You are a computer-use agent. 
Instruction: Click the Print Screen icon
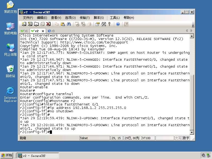(x=77, y=24)
